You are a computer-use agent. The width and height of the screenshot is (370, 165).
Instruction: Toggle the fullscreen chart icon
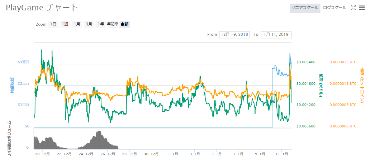(353, 8)
